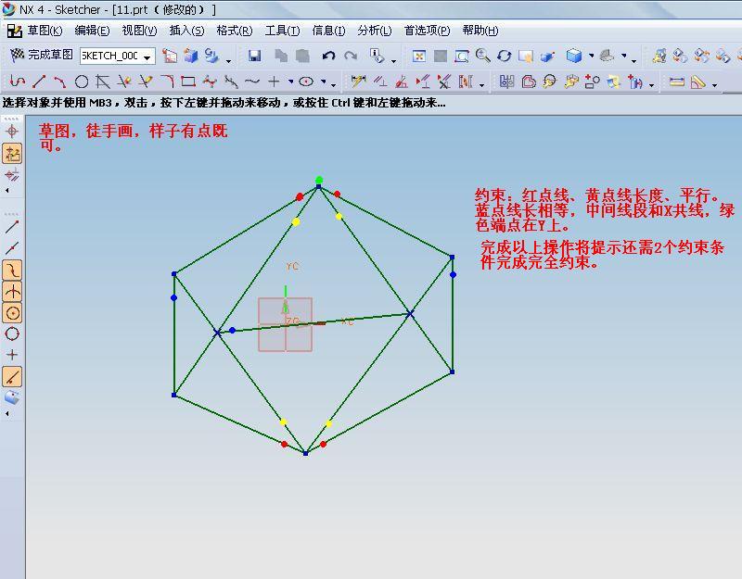Expand dropdown arrow next to Ellipse tool

(x=324, y=82)
